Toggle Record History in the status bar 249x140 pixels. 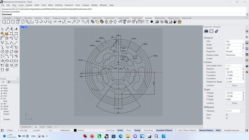[206, 130]
